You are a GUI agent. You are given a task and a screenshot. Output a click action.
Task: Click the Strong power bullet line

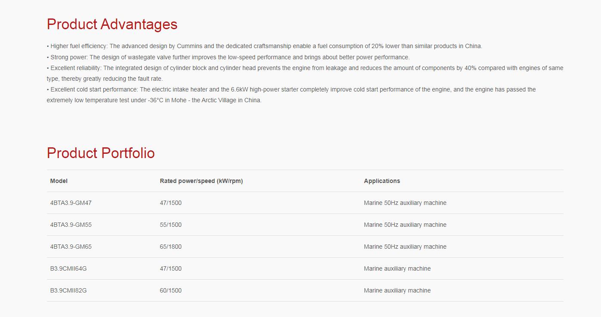[x=228, y=57]
